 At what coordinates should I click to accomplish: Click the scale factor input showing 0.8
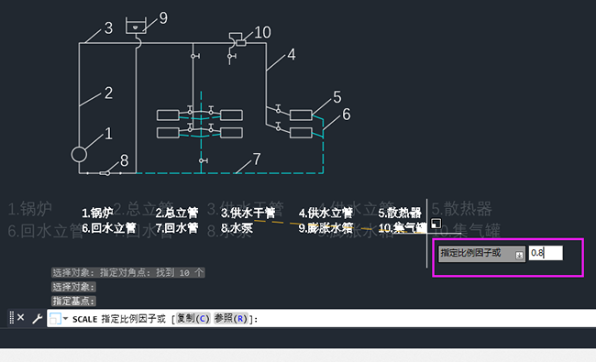pyautogui.click(x=546, y=253)
